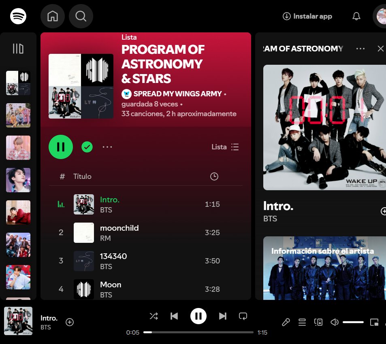Skip to the previous track
This screenshot has height=344, width=386.
point(174,316)
